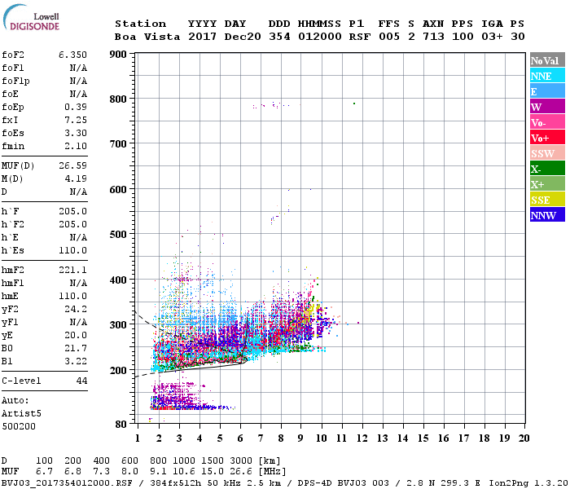This screenshot has width=570, height=489.
Task: Click the 713 value under AXN
Action: point(433,37)
